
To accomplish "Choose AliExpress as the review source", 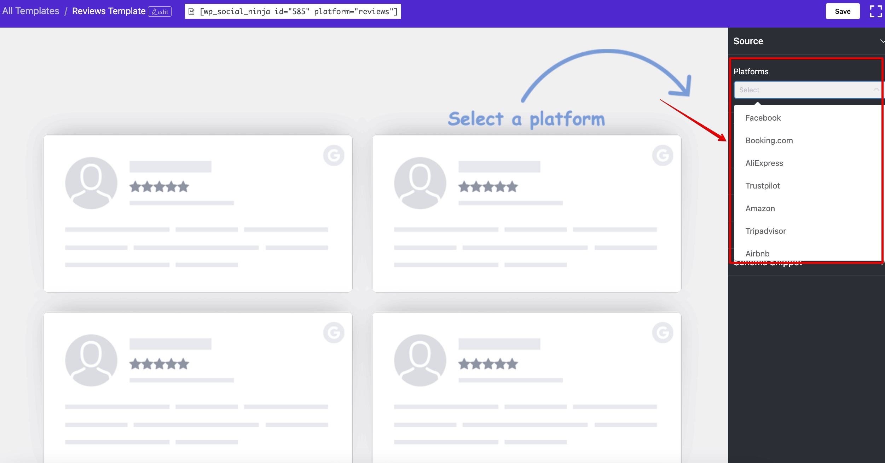I will point(764,163).
